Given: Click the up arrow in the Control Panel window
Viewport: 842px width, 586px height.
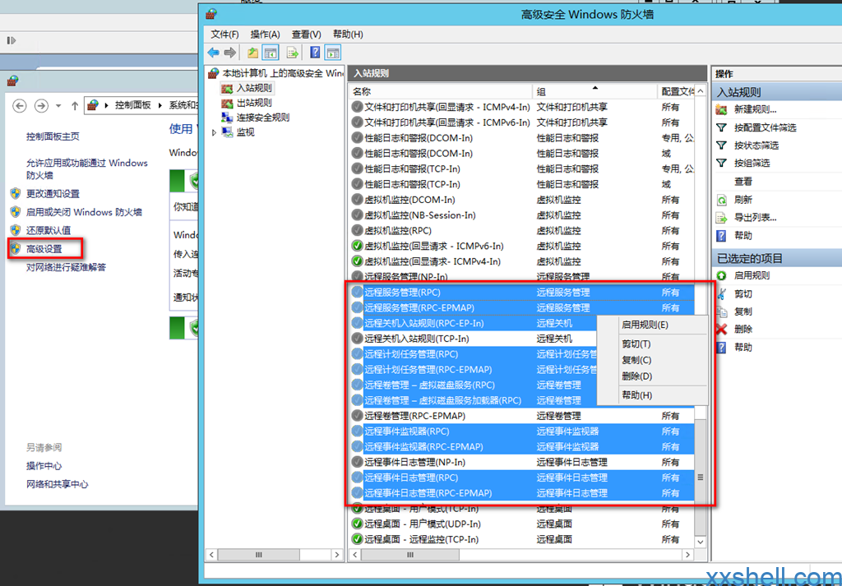Looking at the screenshot, I should (x=75, y=106).
